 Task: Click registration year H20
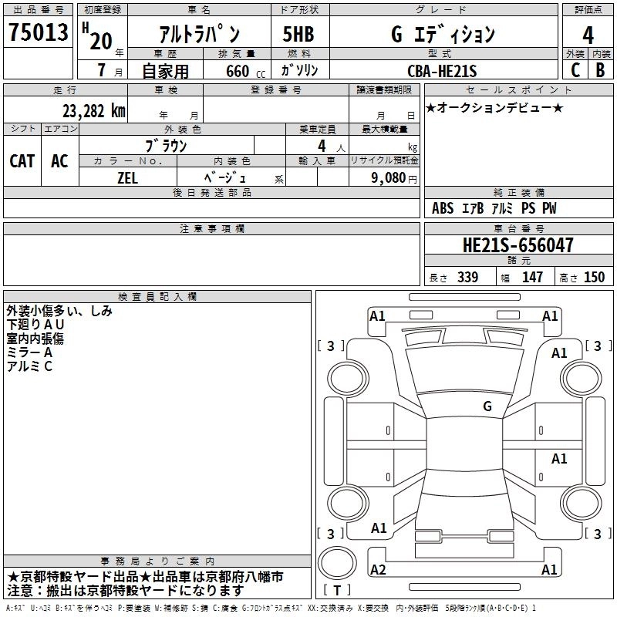pyautogui.click(x=97, y=36)
